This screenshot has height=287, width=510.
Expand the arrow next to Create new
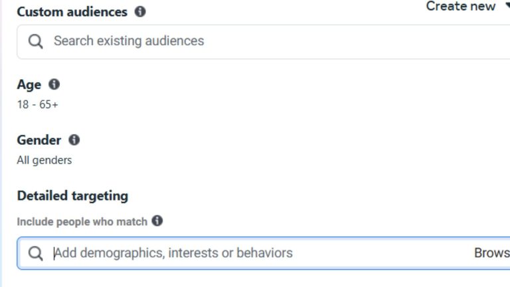tap(506, 7)
